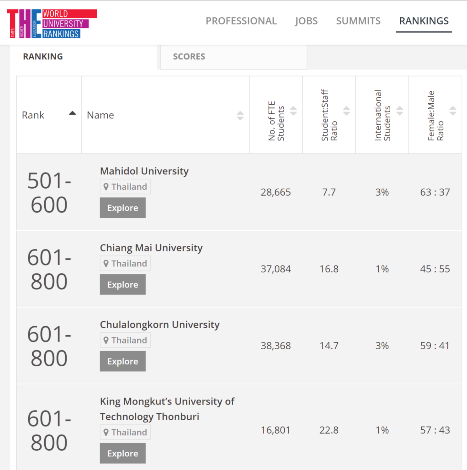Image resolution: width=467 pixels, height=470 pixels.
Task: Sort by Student:Staff Ratio arrows
Action: pos(346,111)
